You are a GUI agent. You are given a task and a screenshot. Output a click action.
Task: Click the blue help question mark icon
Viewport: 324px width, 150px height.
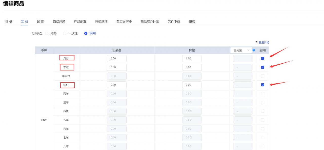[254, 50]
